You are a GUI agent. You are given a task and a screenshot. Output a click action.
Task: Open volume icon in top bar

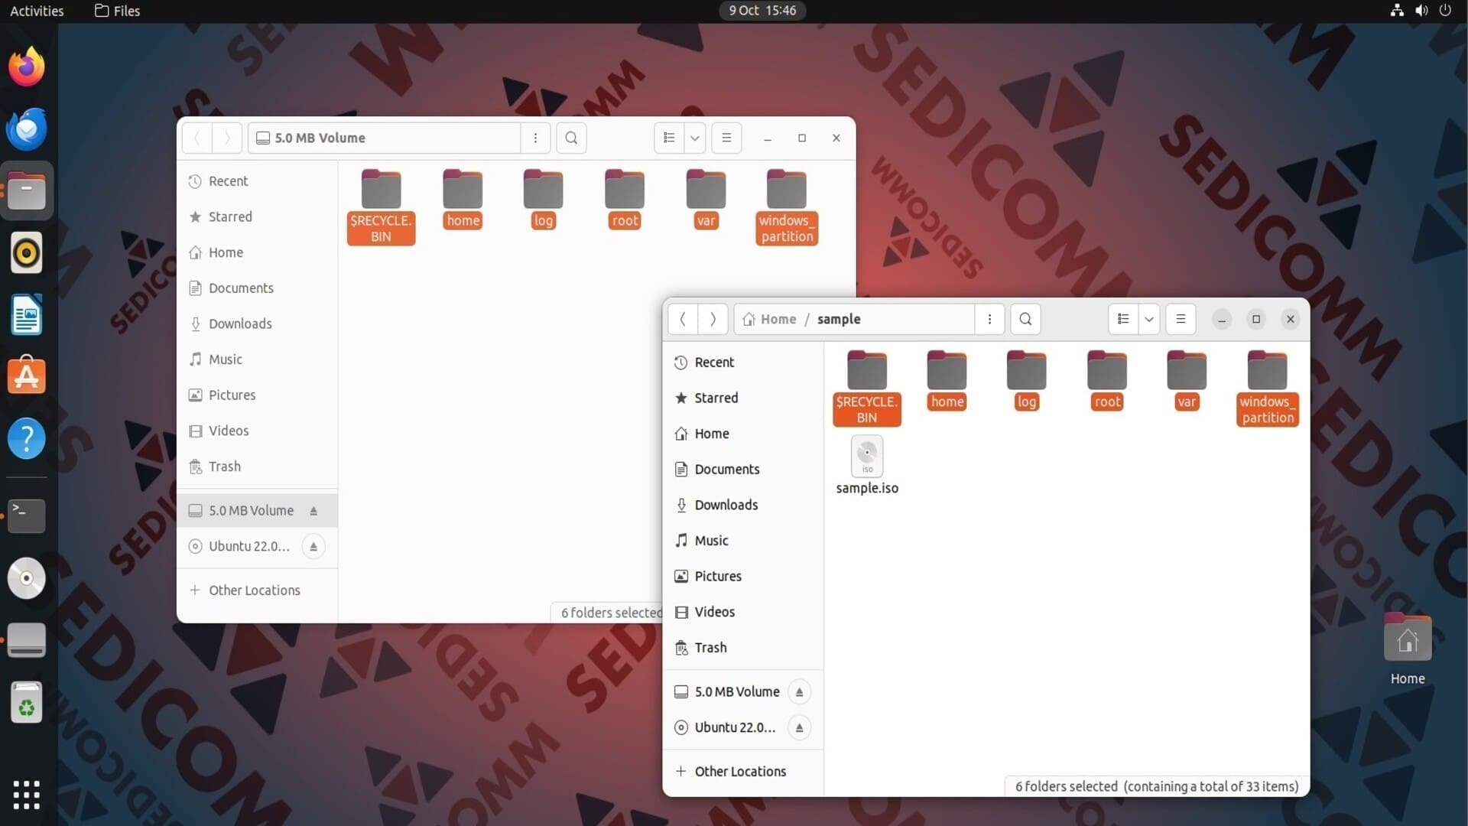[1421, 11]
